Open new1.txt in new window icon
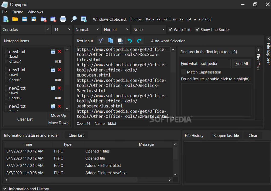 tap(53, 70)
